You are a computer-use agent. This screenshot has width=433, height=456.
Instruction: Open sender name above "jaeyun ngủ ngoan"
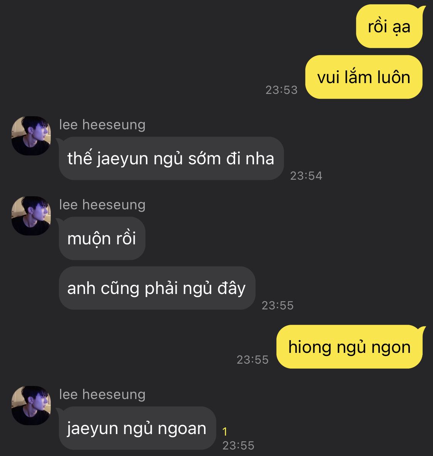[x=102, y=395]
